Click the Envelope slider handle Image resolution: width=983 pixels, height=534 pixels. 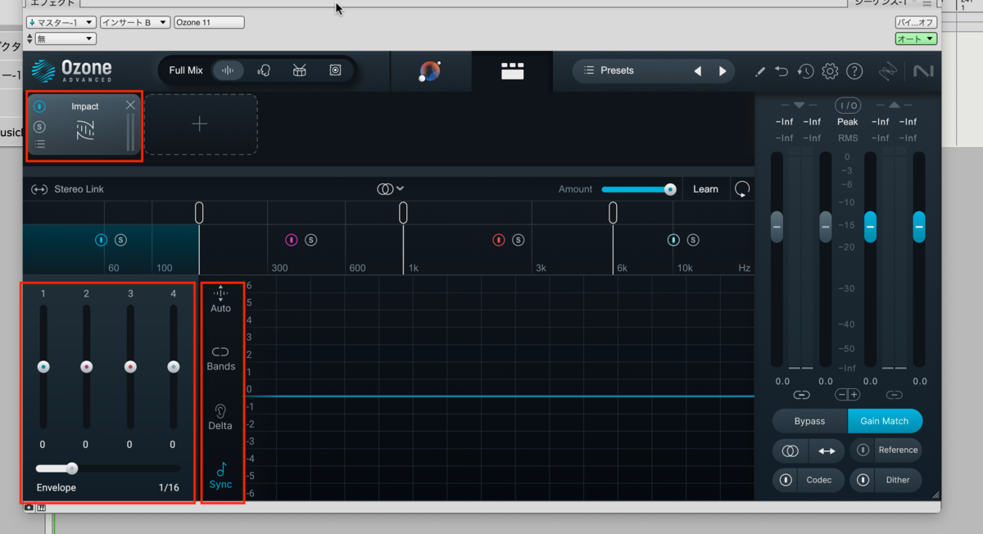pos(72,468)
